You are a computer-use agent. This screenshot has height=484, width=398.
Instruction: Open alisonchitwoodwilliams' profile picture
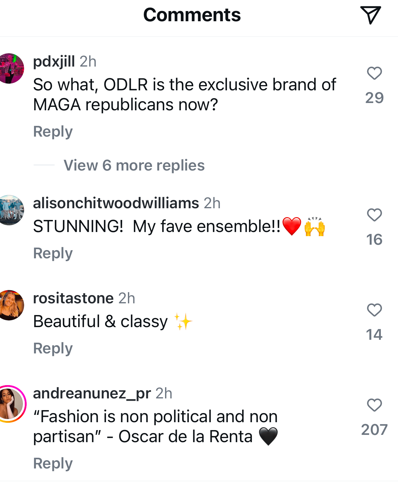click(x=11, y=210)
